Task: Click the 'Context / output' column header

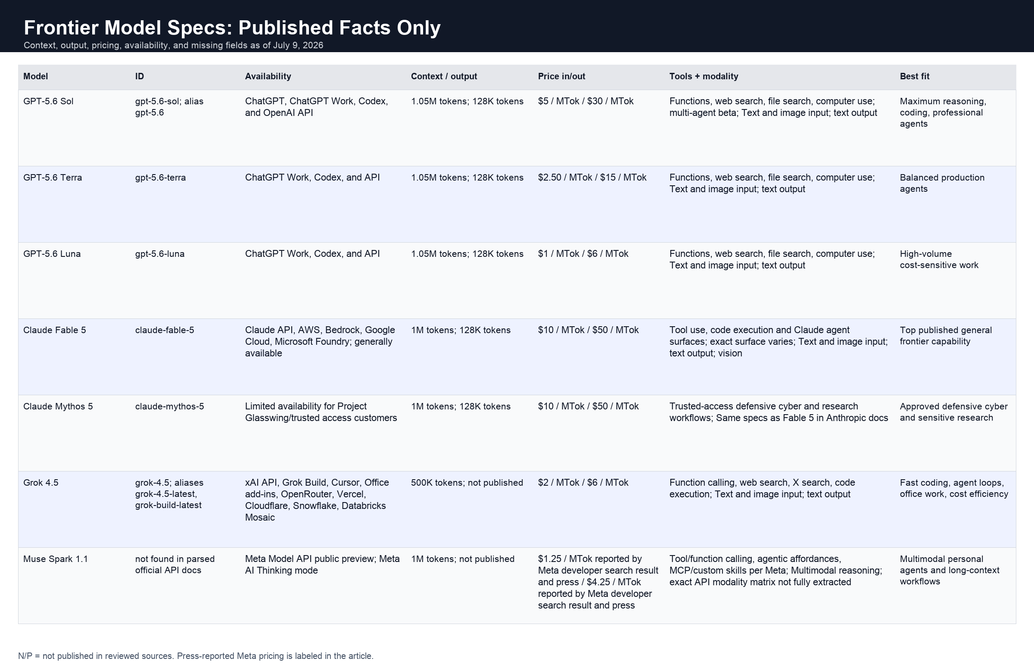Action: pyautogui.click(x=444, y=76)
